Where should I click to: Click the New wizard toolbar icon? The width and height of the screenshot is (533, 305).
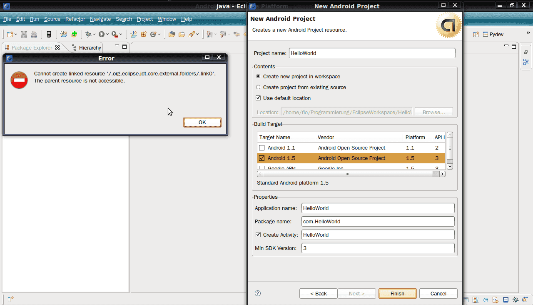(x=10, y=34)
